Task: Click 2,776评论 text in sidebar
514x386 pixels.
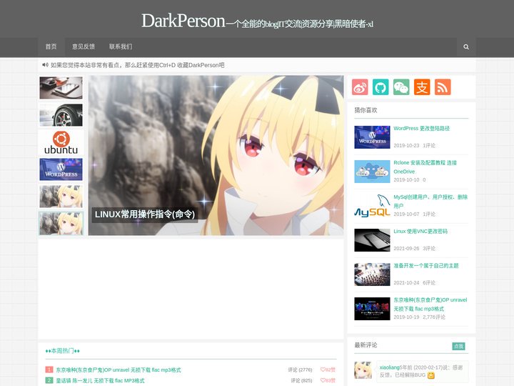Action: coord(434,317)
